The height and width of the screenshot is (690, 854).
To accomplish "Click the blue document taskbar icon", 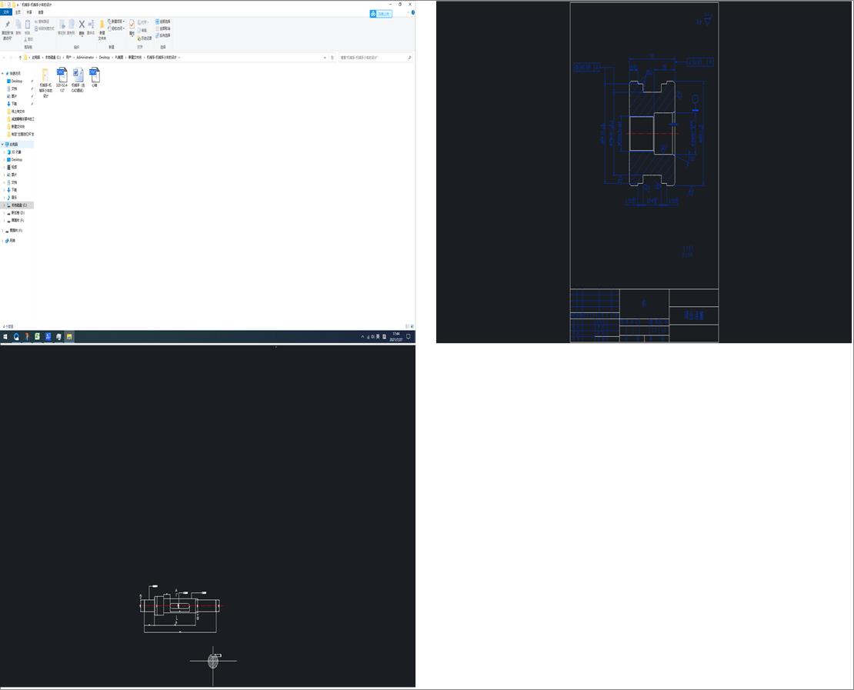I will click(x=48, y=337).
